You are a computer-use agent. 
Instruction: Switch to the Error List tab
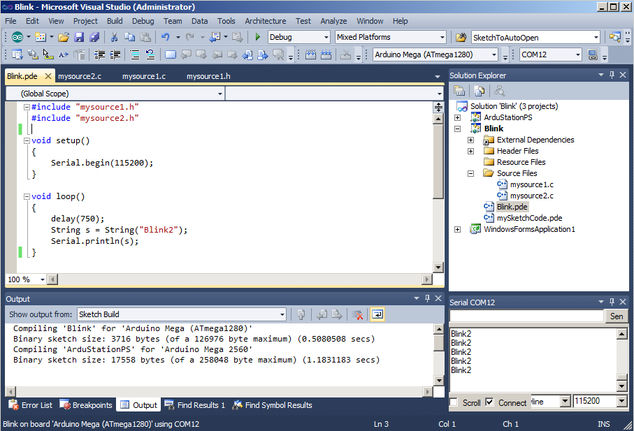click(x=31, y=404)
